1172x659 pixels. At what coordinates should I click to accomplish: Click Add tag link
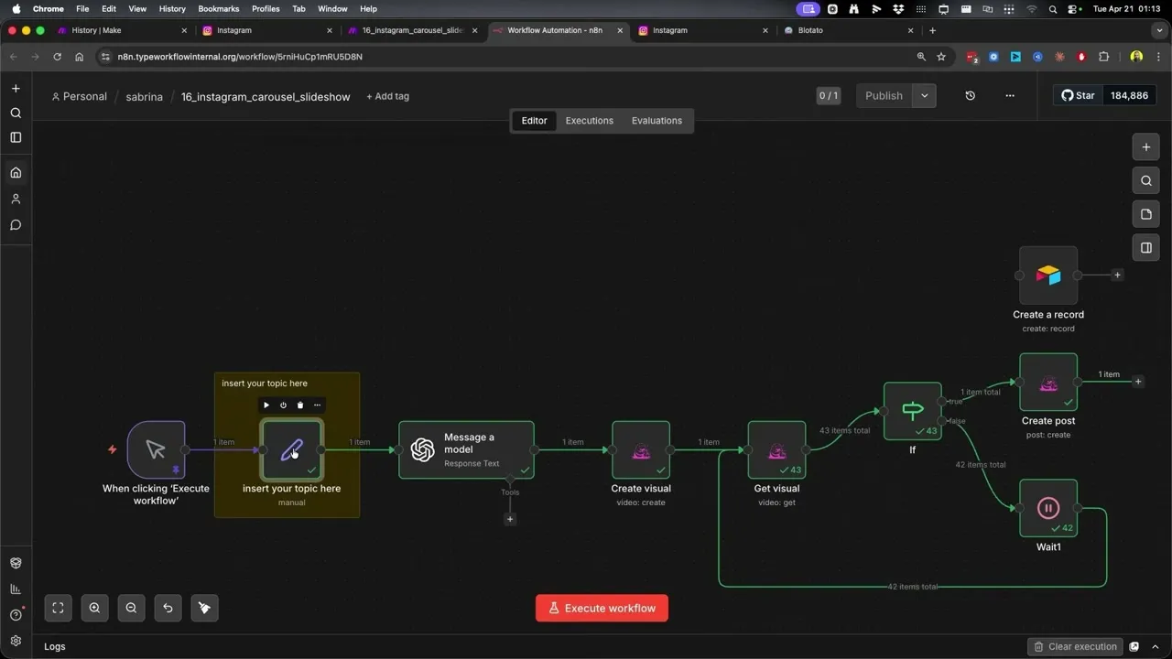tap(387, 96)
